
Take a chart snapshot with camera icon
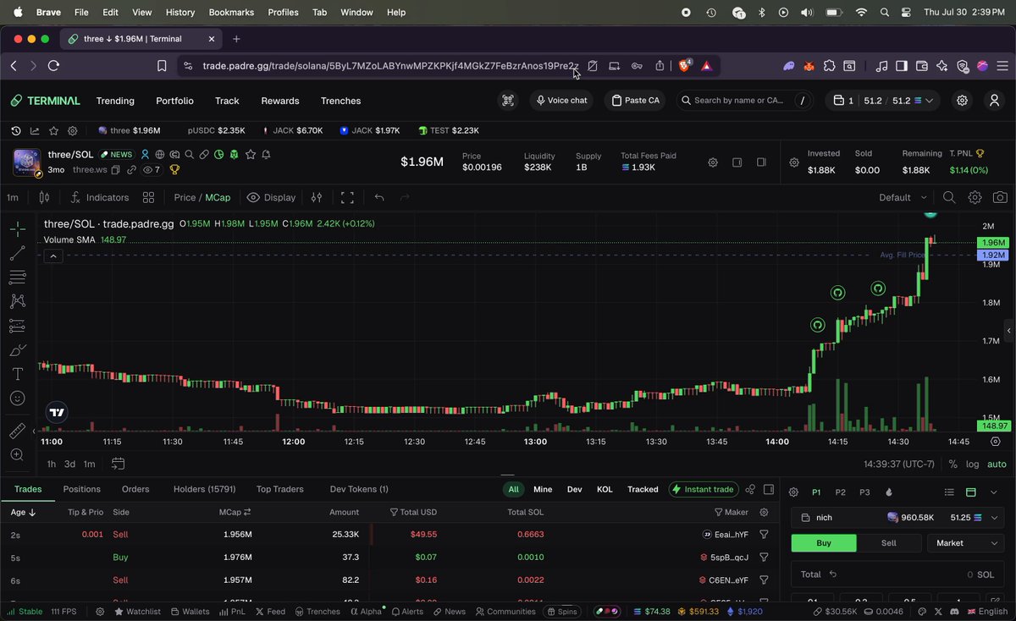point(1000,197)
